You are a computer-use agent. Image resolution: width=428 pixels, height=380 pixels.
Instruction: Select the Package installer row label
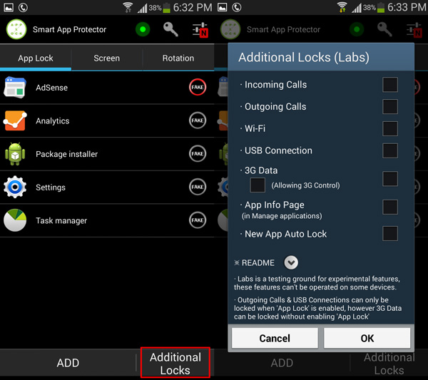66,154
